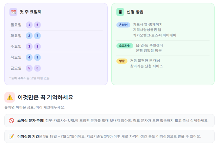
Task: Click digit 7 circle in 화요일 row
Action: (38, 36)
